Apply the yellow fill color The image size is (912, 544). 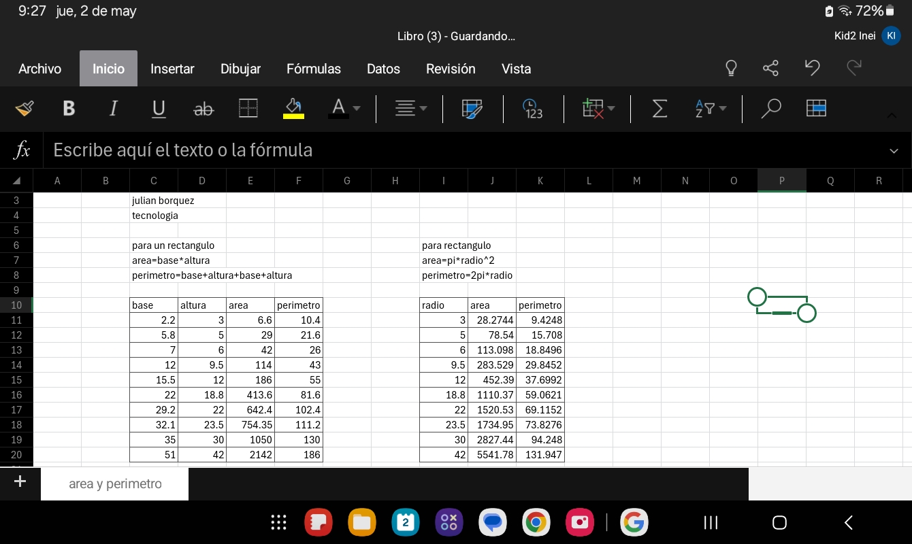[293, 108]
